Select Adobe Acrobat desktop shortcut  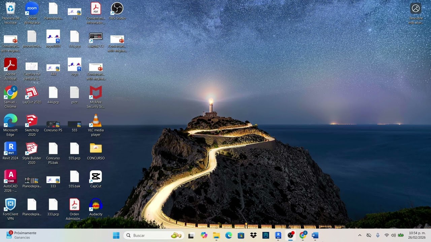(x=10, y=69)
